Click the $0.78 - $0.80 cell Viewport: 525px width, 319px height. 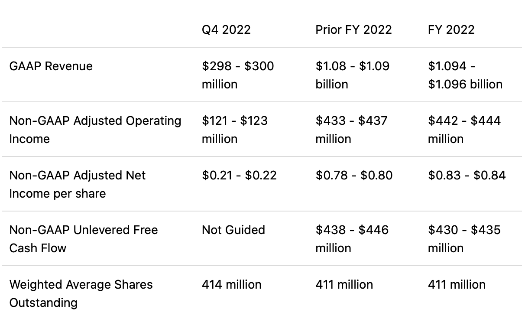click(x=354, y=176)
